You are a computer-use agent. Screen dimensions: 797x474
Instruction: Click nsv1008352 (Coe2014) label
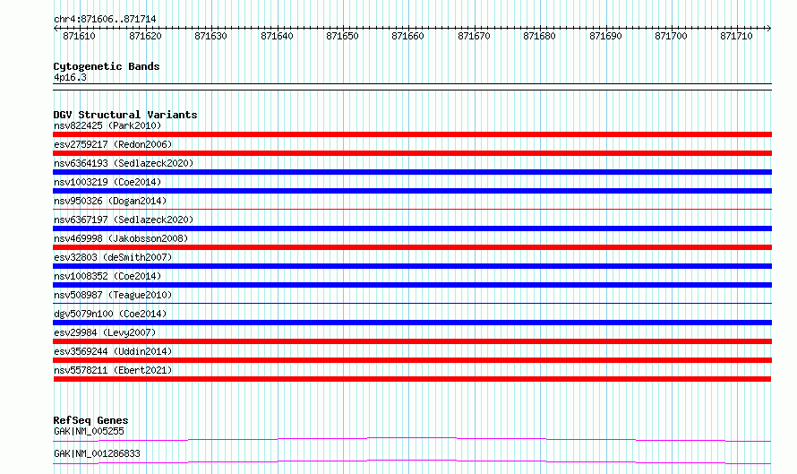(107, 276)
